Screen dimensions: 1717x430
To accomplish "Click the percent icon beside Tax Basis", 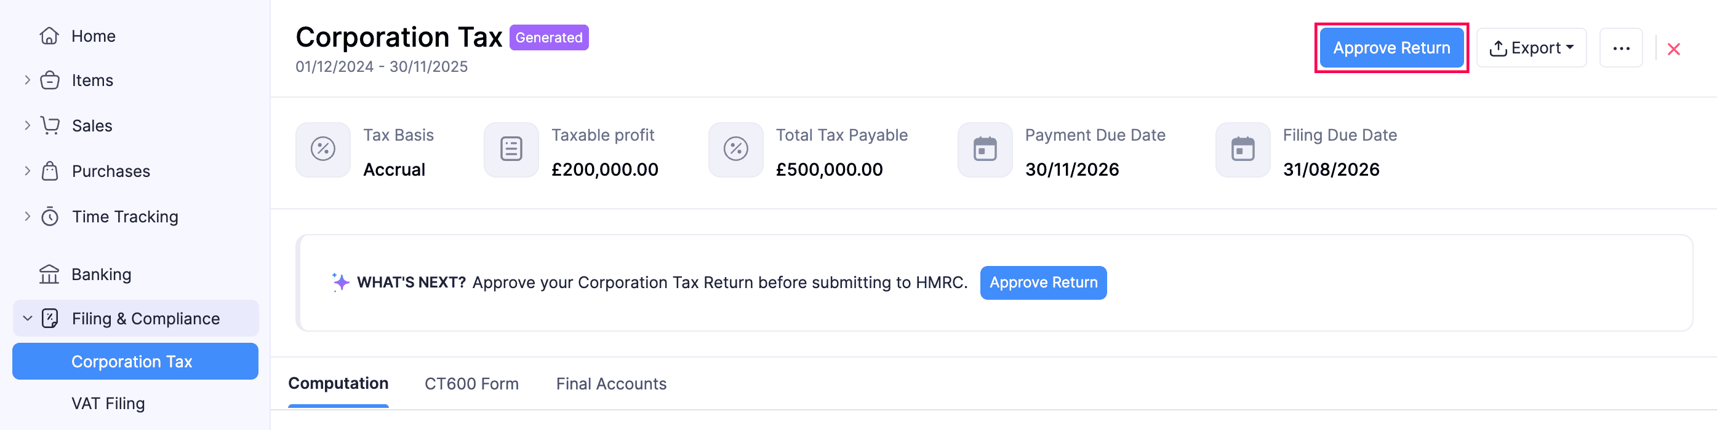I will pos(322,150).
